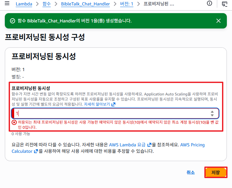232x188 pixels.
Task: Go to 함수 breadcrumb link
Action: click(x=47, y=4)
